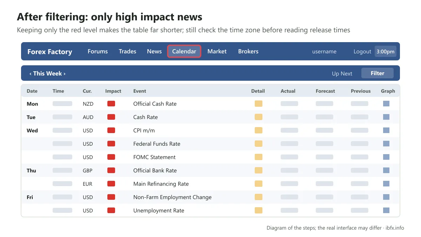Viewport: 421px width, 237px height.
Task: Select the Non-Farm Employment Change event
Action: [172, 197]
